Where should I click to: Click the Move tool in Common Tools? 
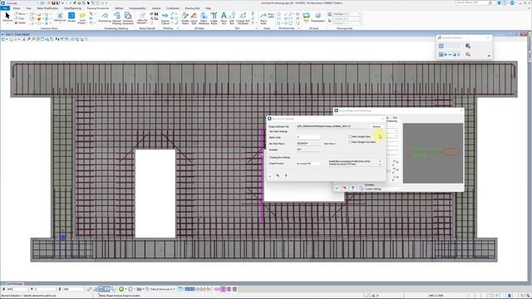20,14
